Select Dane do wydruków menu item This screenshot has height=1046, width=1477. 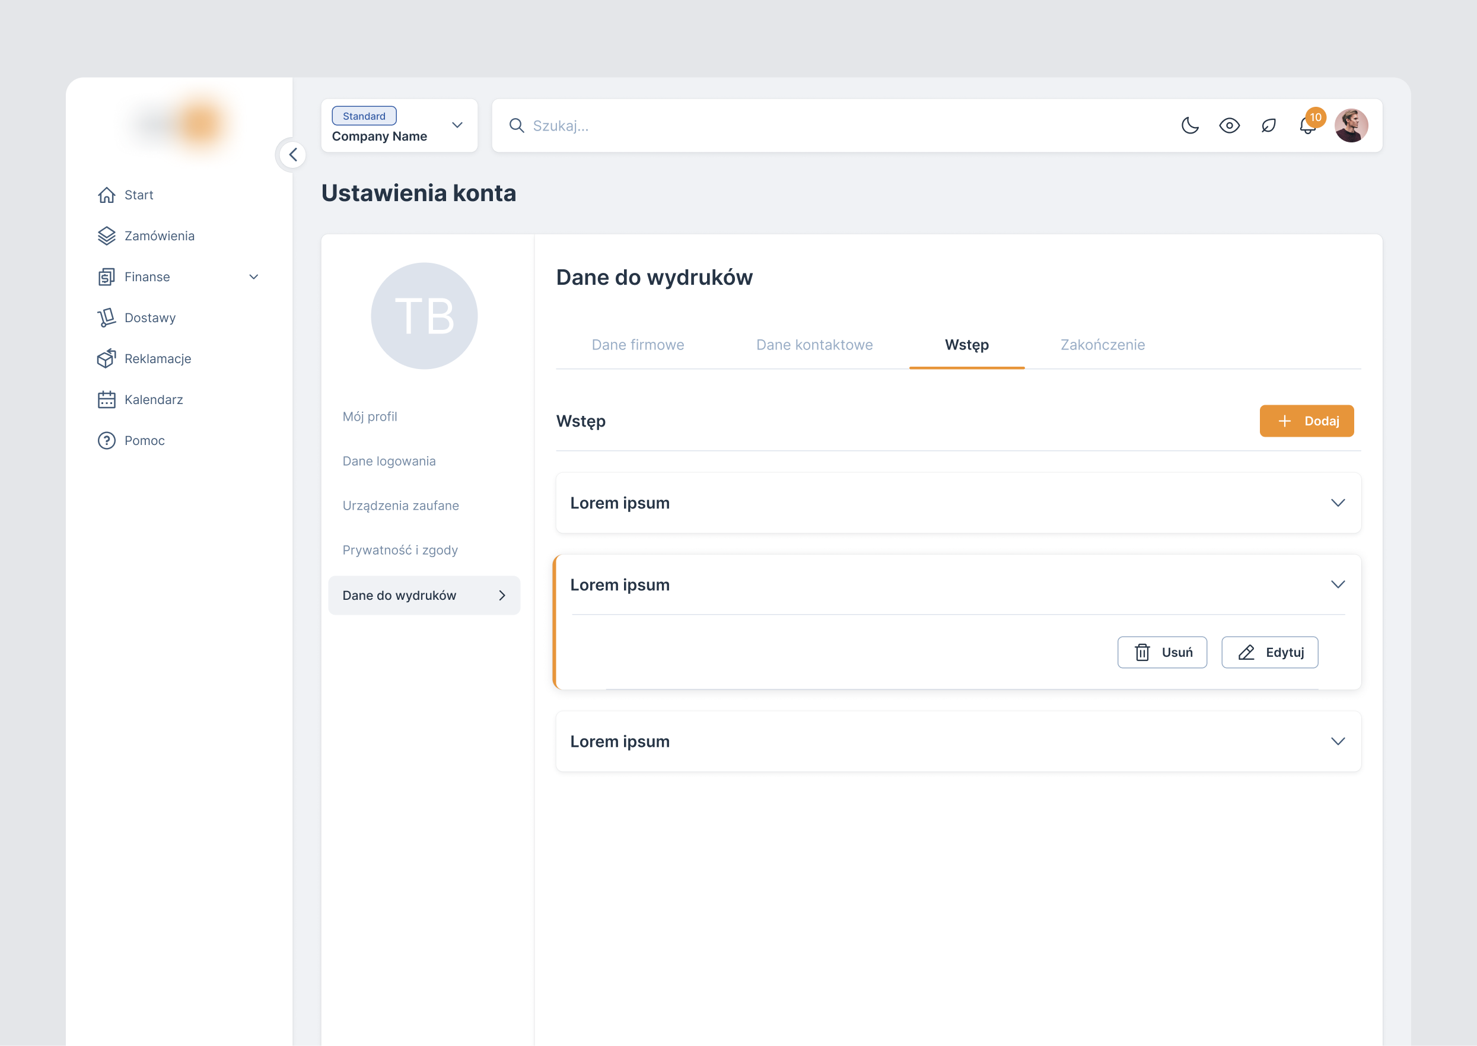coord(424,595)
